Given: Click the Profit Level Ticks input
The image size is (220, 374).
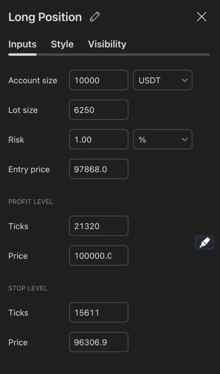Looking at the screenshot, I should [99, 226].
